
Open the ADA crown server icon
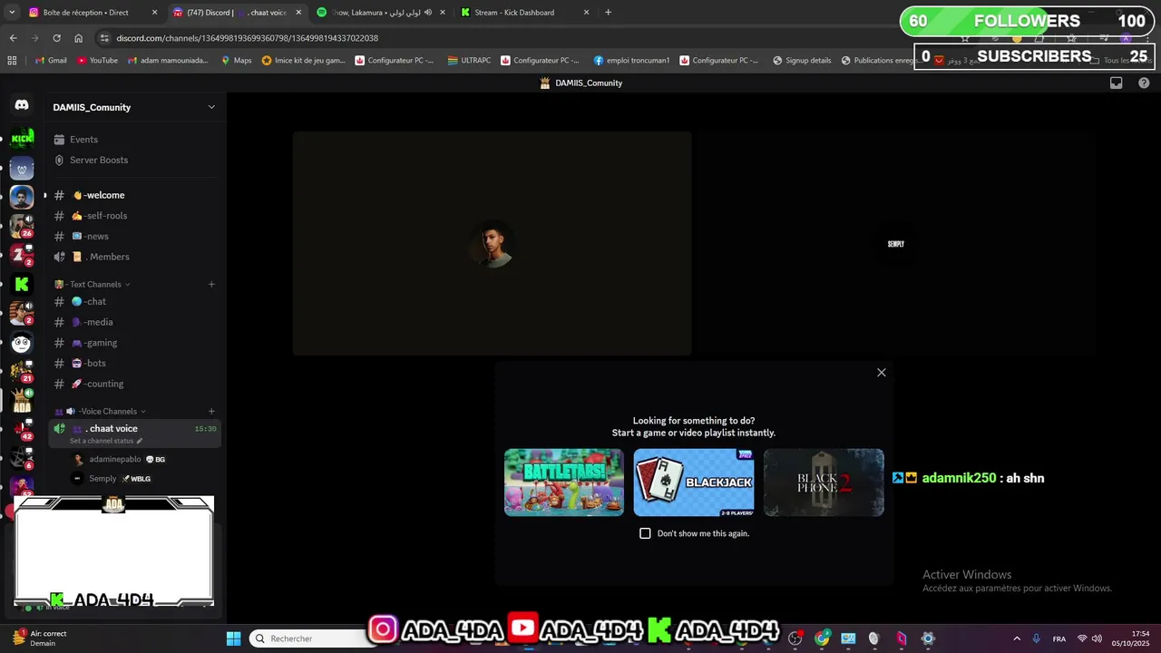pos(22,400)
